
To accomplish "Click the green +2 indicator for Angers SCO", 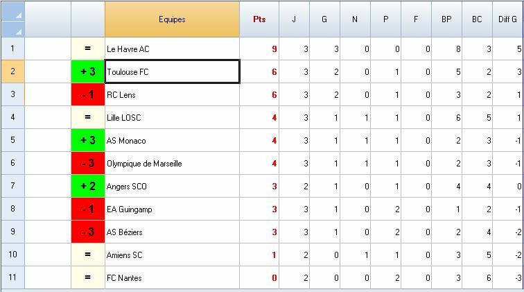I will pos(88,187).
